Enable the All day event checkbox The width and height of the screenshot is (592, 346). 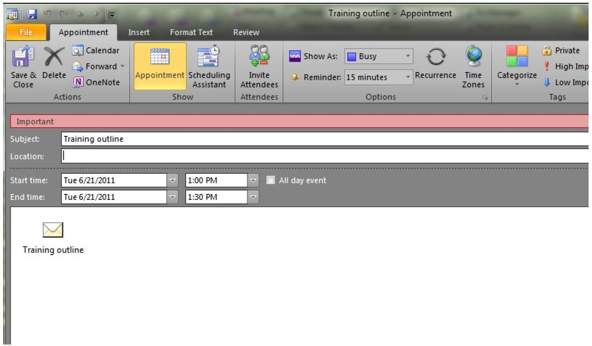[271, 180]
